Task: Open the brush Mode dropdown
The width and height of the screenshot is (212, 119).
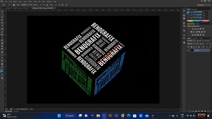Action: (x=27, y=5)
